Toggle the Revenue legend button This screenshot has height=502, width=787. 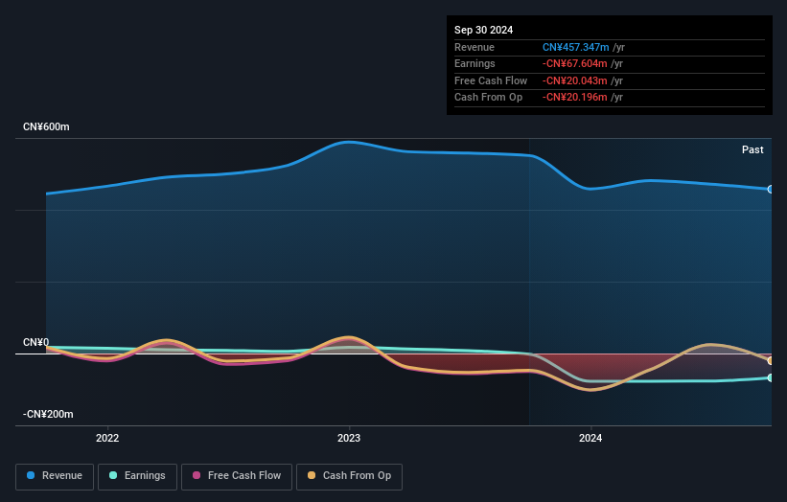55,476
